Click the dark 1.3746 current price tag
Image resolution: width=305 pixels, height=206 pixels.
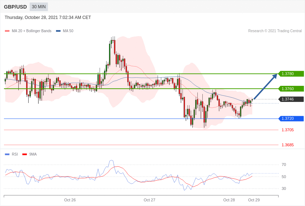pyautogui.click(x=291, y=99)
